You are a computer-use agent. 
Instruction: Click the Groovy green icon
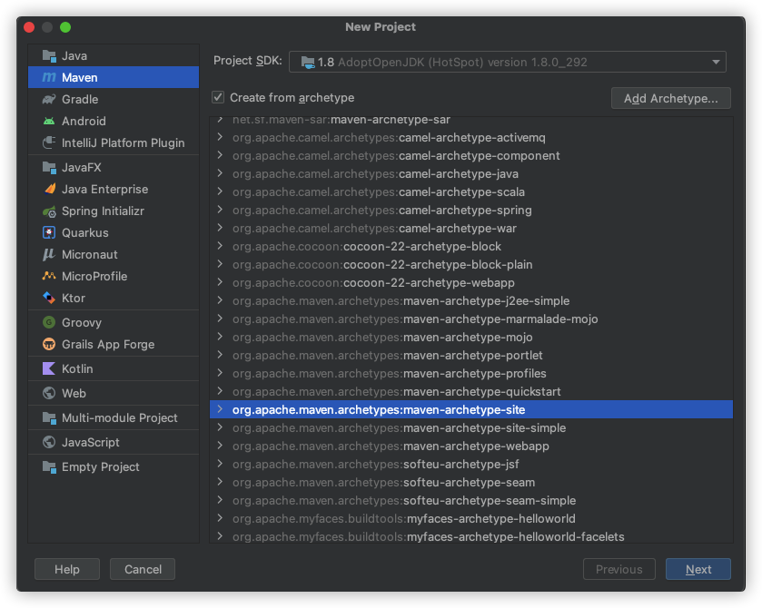point(49,322)
